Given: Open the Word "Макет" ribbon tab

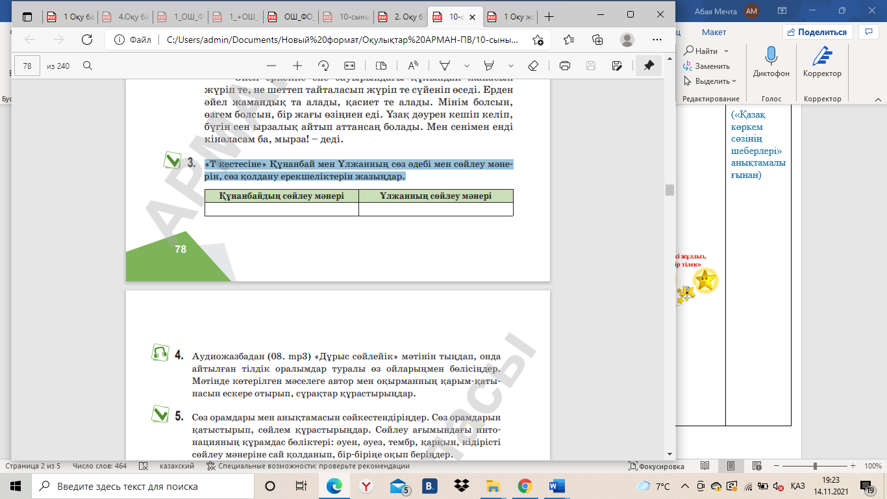Looking at the screenshot, I should [x=714, y=32].
